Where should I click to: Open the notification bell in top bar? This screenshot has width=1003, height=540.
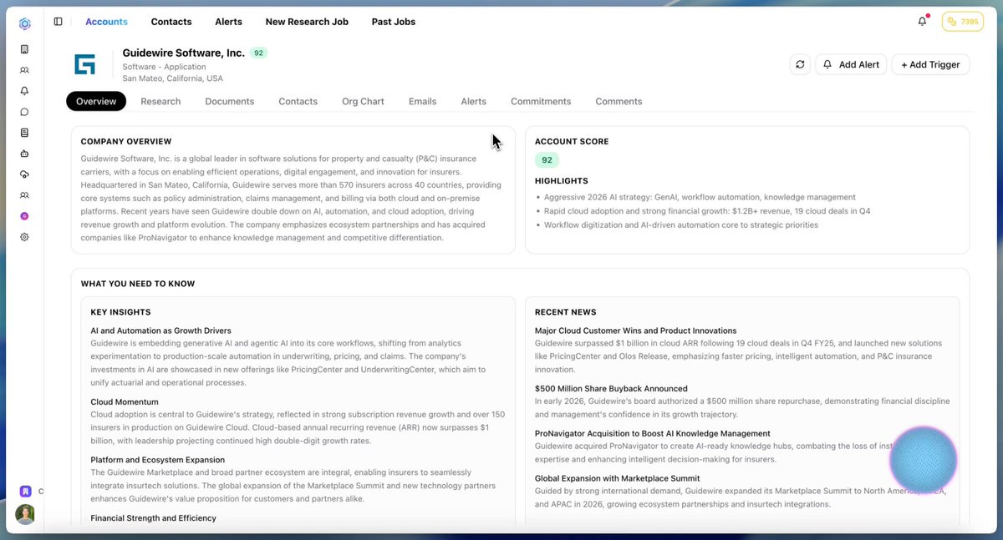tap(923, 22)
